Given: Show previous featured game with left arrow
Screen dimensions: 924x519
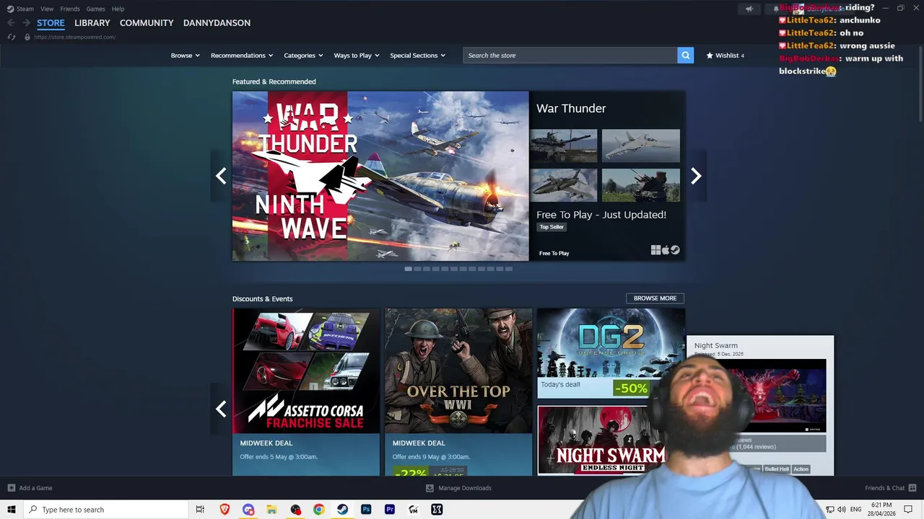Looking at the screenshot, I should (221, 176).
